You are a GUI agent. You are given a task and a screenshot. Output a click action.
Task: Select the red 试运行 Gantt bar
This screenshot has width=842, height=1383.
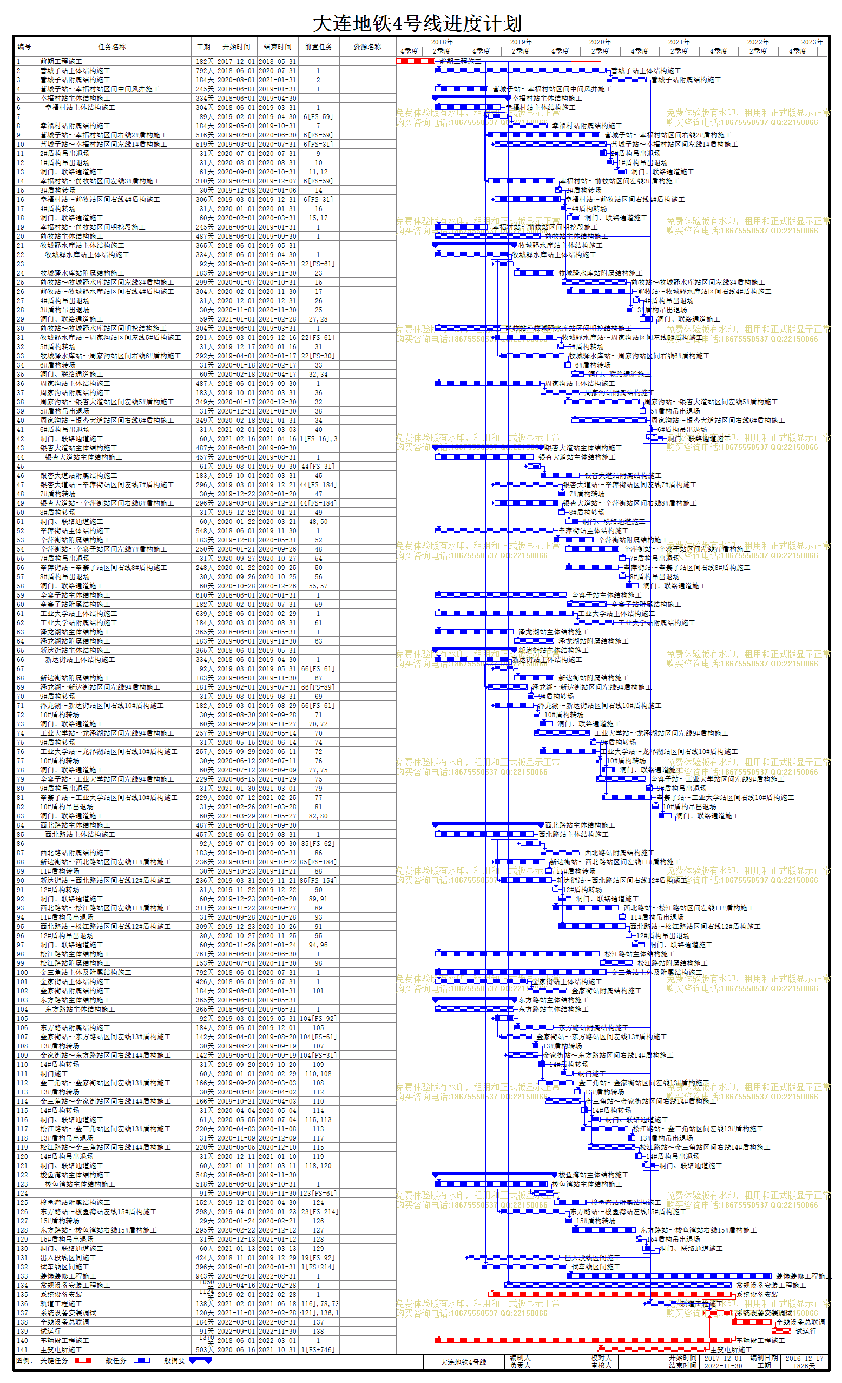[781, 1332]
